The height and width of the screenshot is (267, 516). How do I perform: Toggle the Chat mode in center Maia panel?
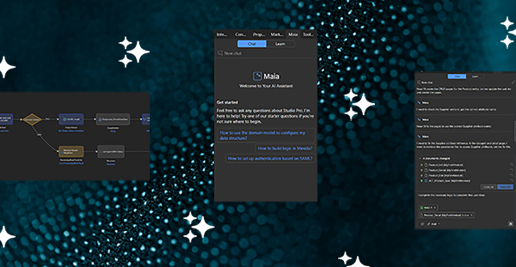[252, 43]
